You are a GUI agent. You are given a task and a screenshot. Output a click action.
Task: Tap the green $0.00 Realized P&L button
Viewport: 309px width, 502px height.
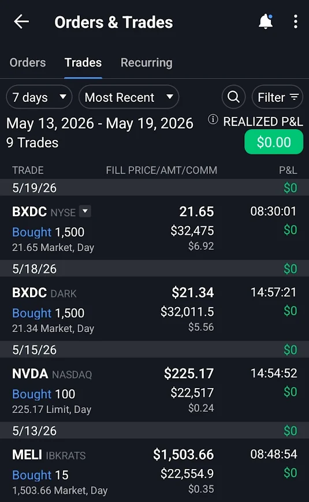(274, 142)
